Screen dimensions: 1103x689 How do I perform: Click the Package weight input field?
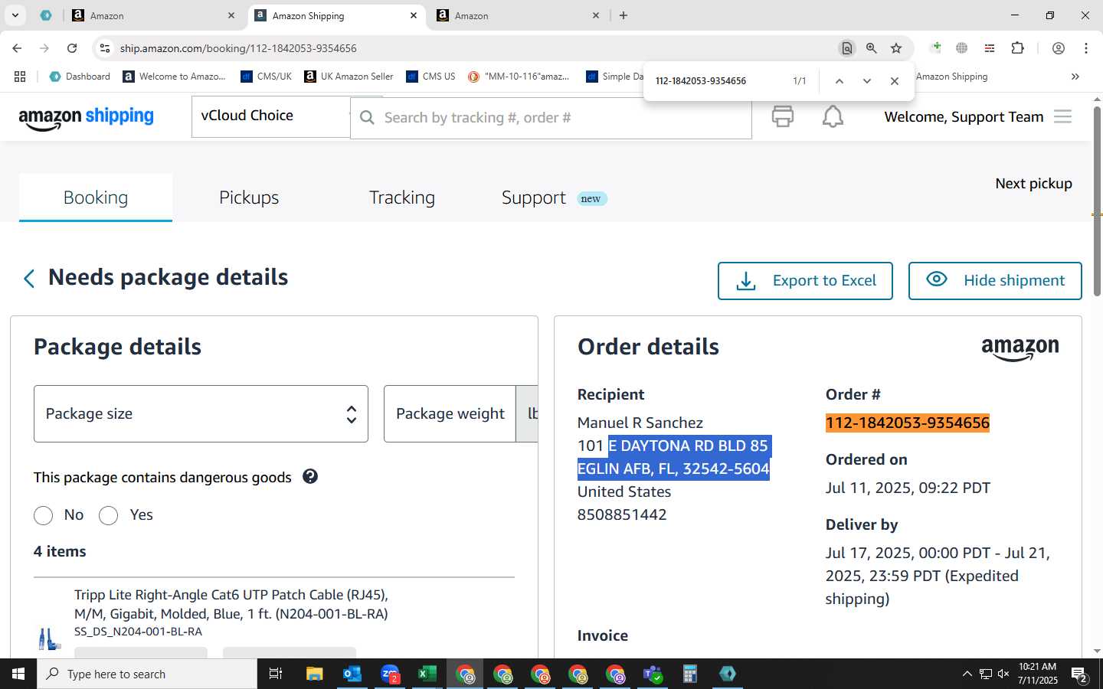tap(450, 413)
